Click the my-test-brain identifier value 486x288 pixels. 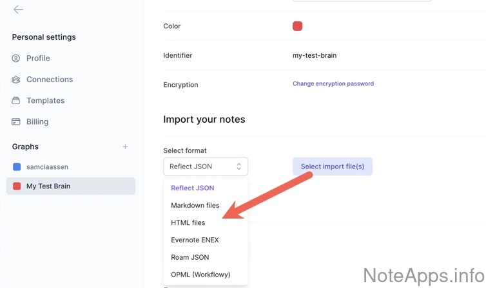315,56
